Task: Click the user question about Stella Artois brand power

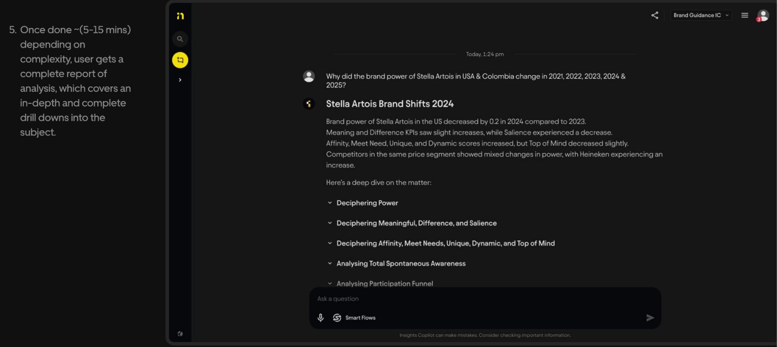Action: [x=476, y=80]
